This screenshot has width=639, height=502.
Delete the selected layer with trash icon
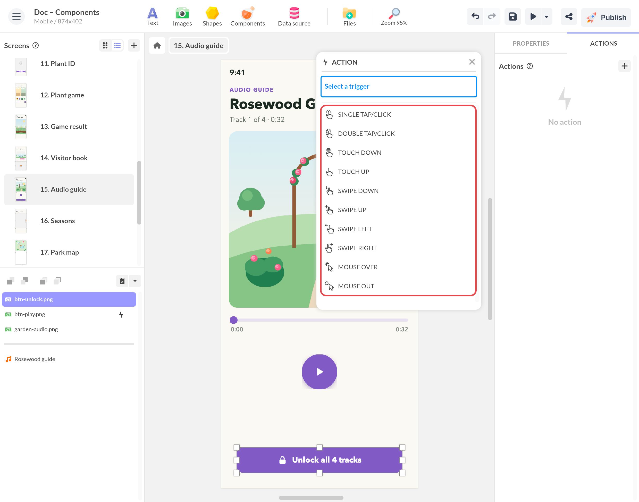[x=122, y=281]
